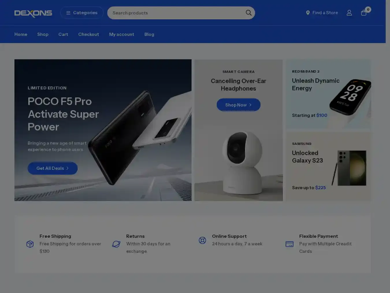Click the SMART CAMERA label

(239, 72)
